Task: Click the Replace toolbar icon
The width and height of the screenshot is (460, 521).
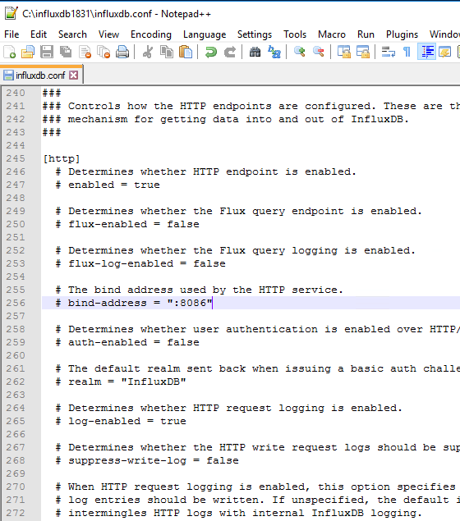Action: coord(274,53)
